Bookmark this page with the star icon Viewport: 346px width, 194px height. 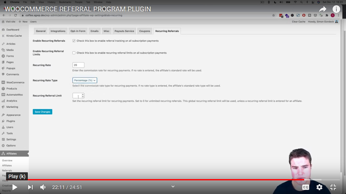coord(274,15)
